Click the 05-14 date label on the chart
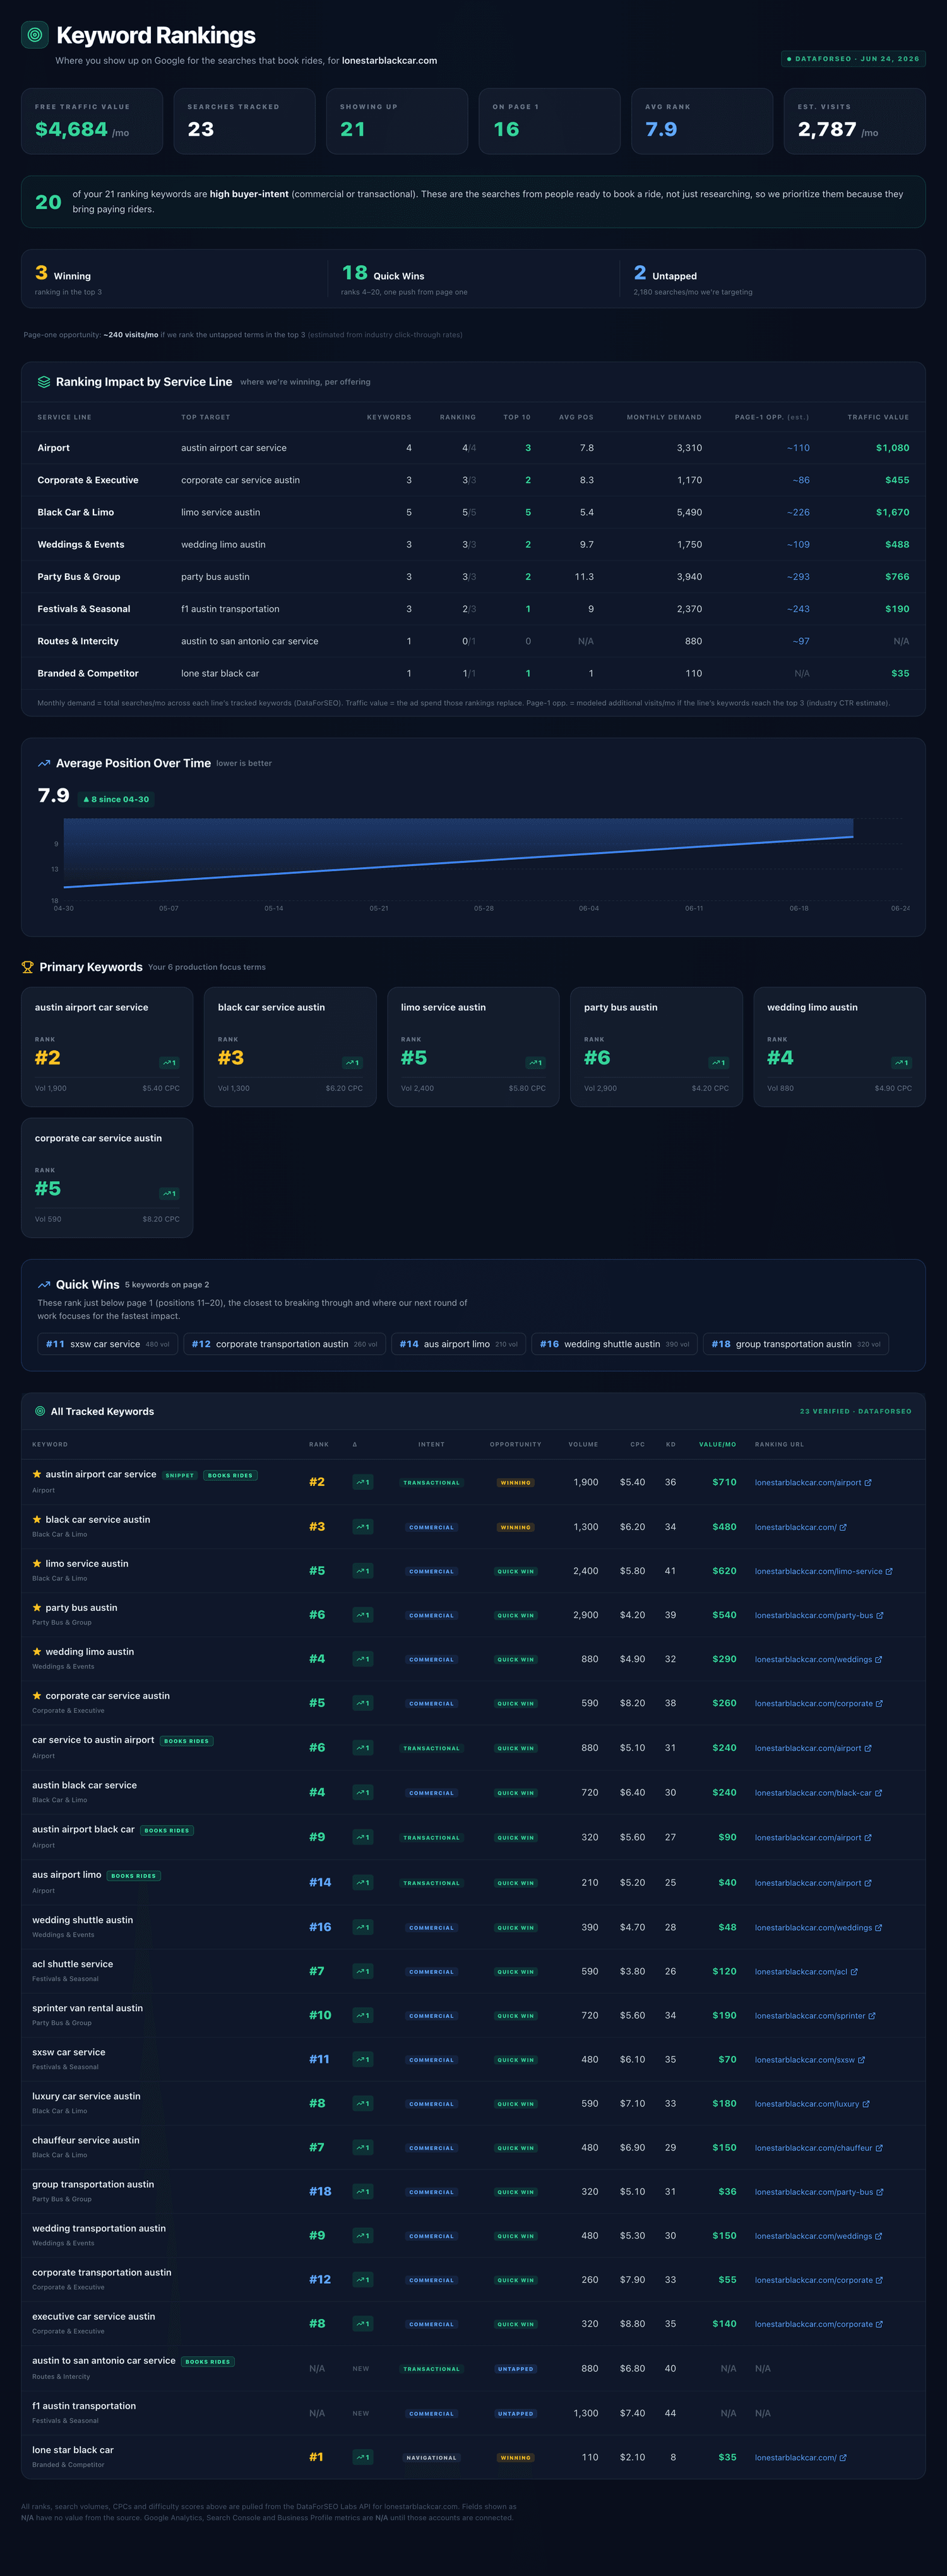This screenshot has height=2576, width=947. [x=273, y=908]
